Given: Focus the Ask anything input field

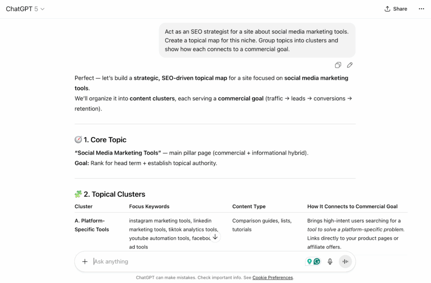Looking at the screenshot, I should (x=194, y=262).
